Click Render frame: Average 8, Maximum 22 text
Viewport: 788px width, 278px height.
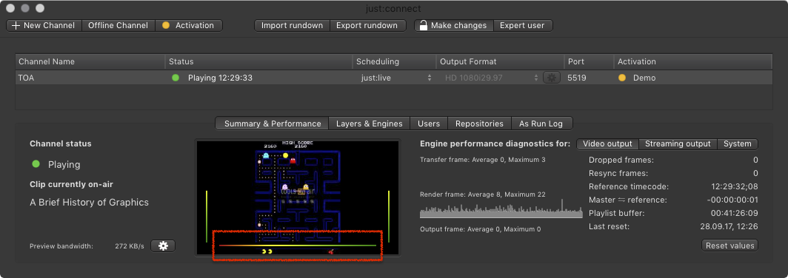482,194
